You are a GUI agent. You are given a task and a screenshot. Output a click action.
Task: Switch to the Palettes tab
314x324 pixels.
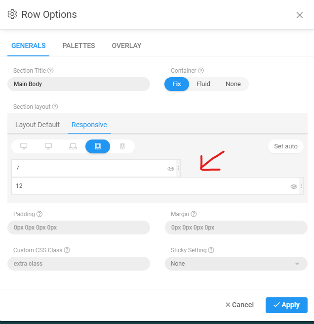pyautogui.click(x=78, y=46)
